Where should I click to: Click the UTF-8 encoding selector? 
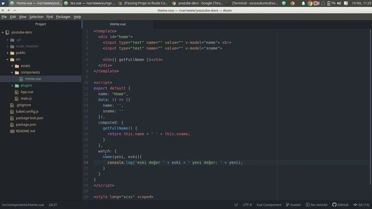[x=247, y=205]
